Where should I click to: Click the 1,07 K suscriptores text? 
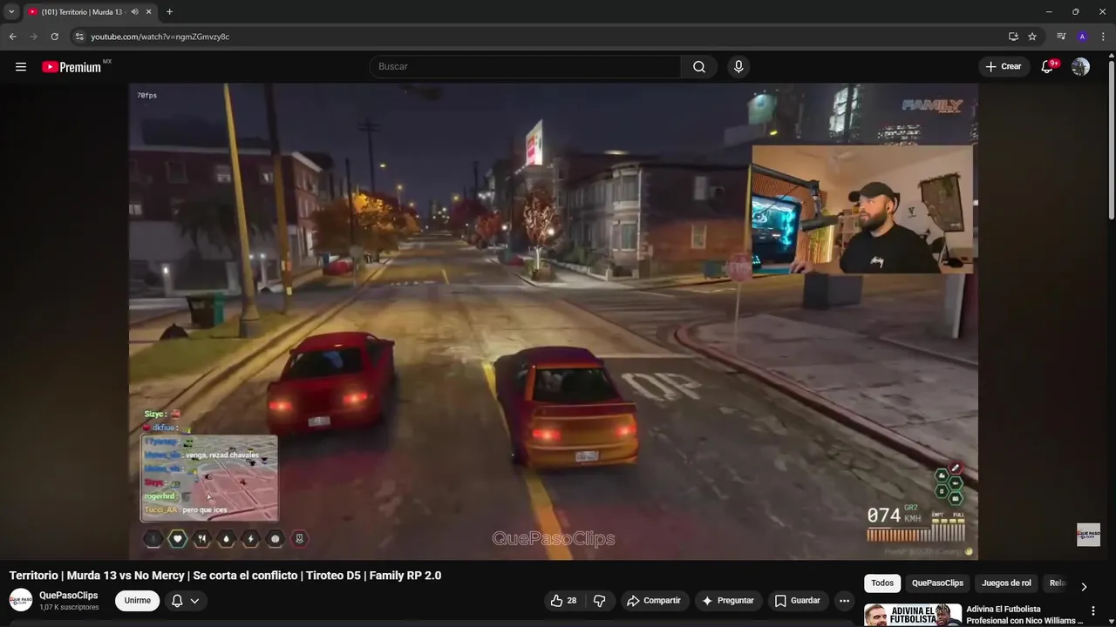(69, 607)
